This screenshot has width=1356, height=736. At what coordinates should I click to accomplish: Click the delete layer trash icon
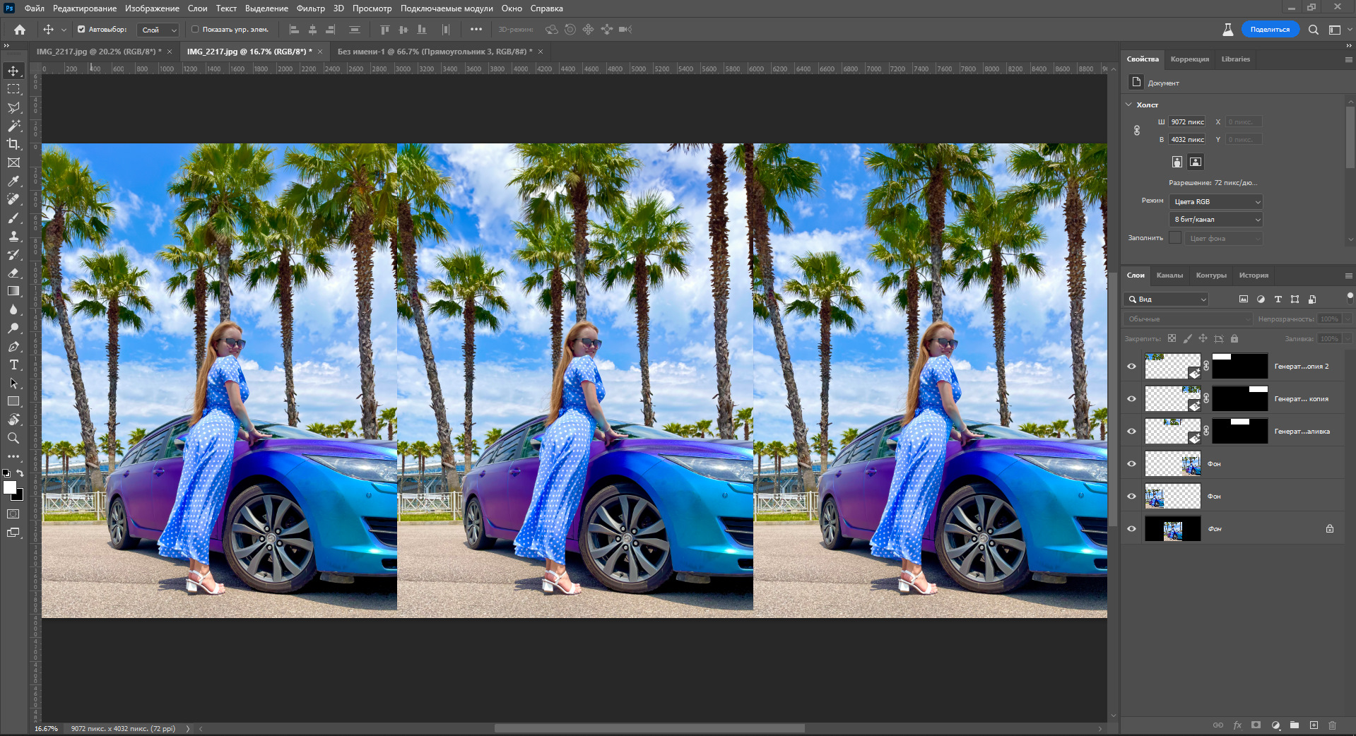click(1332, 725)
